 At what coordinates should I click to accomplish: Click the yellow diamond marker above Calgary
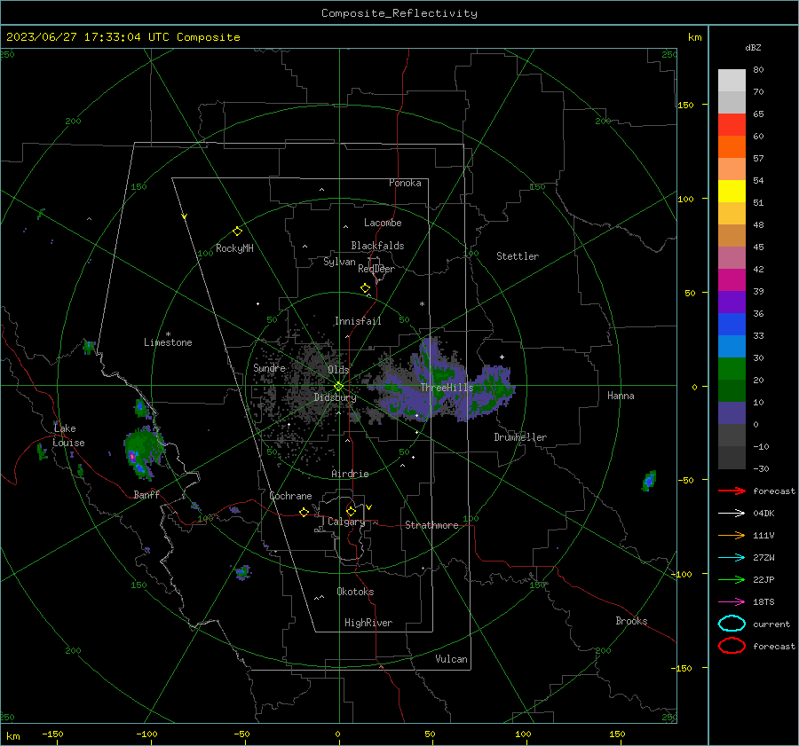click(351, 511)
